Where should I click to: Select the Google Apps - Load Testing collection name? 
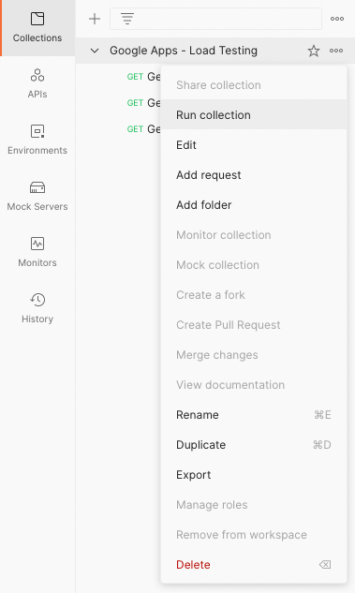184,51
